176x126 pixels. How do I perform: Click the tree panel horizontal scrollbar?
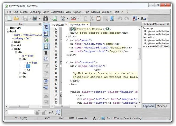[19, 106]
